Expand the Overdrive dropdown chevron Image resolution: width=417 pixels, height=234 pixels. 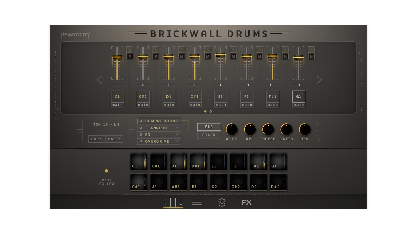click(x=177, y=141)
